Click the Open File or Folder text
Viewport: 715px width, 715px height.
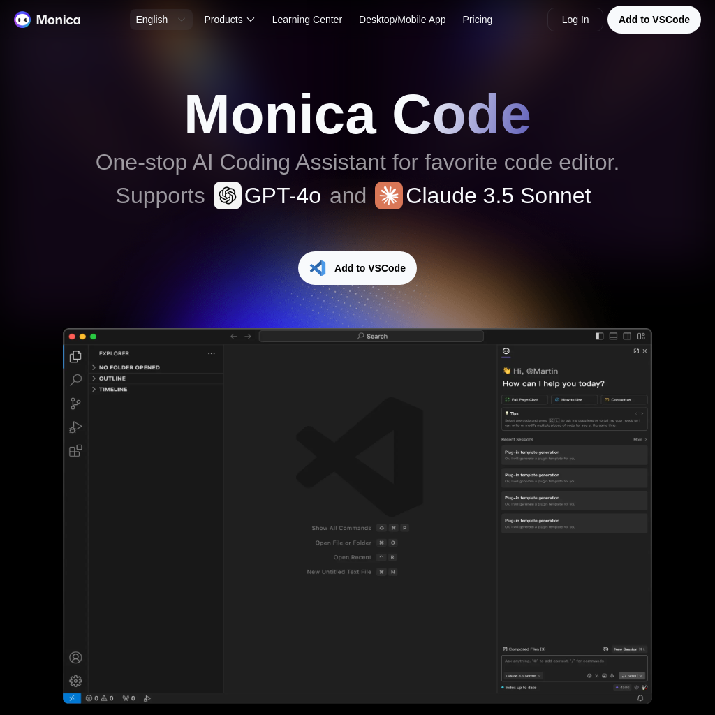point(344,543)
